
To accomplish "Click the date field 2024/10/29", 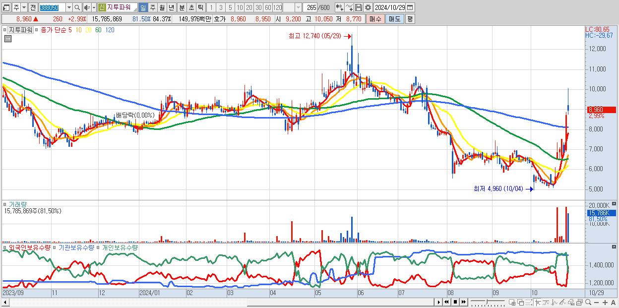I will [x=390, y=7].
